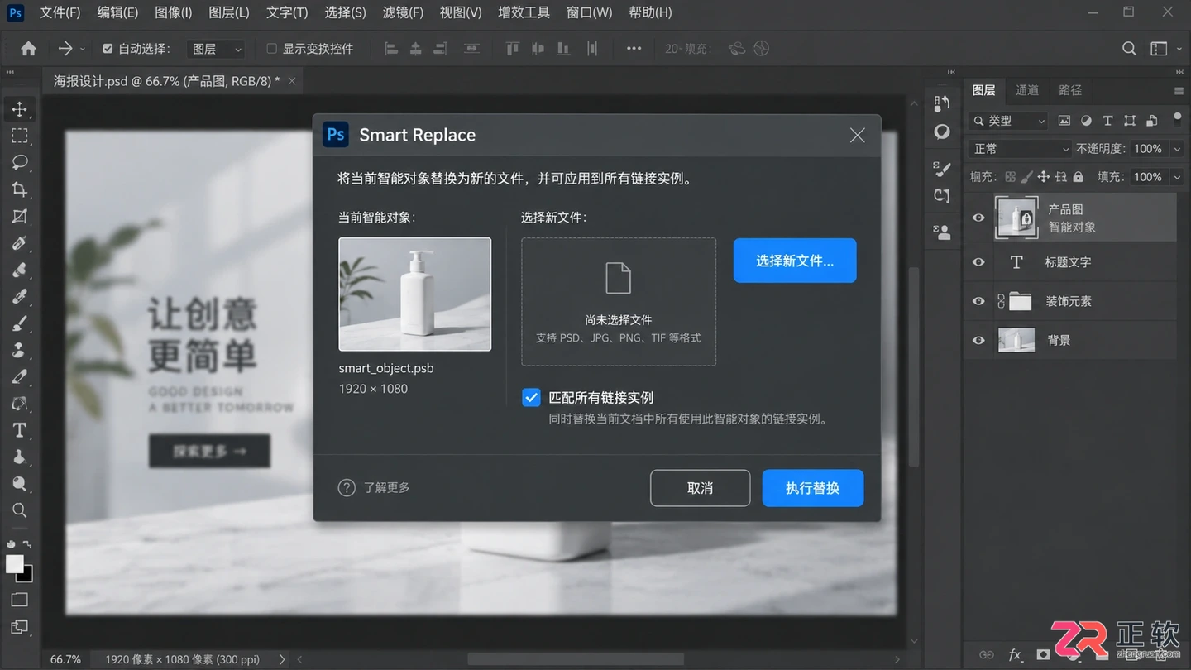1191x670 pixels.
Task: Select the Crop tool
Action: (20, 189)
